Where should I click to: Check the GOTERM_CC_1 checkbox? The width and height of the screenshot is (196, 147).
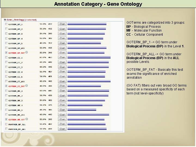[x=6, y=57]
